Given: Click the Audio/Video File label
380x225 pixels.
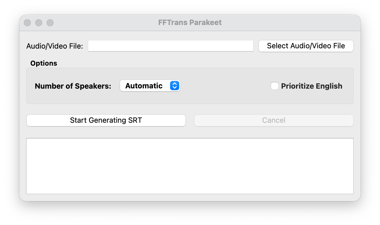Looking at the screenshot, I should (55, 46).
